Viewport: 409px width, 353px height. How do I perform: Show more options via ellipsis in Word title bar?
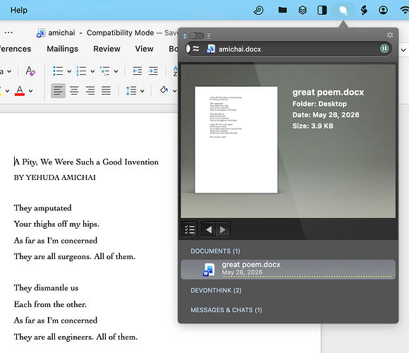pos(8,32)
